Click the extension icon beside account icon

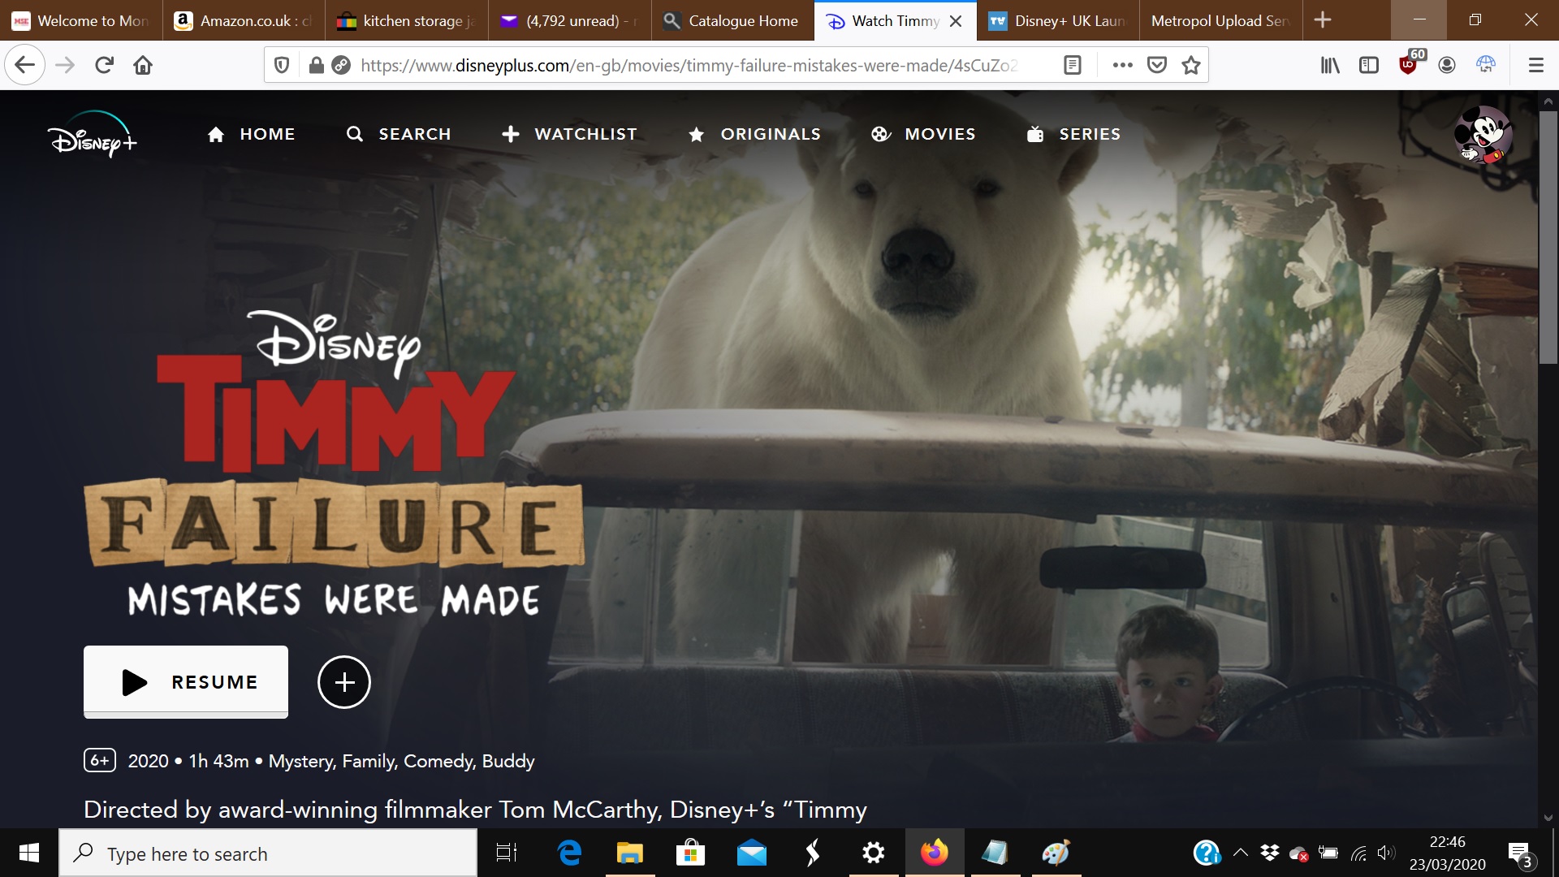[1486, 65]
